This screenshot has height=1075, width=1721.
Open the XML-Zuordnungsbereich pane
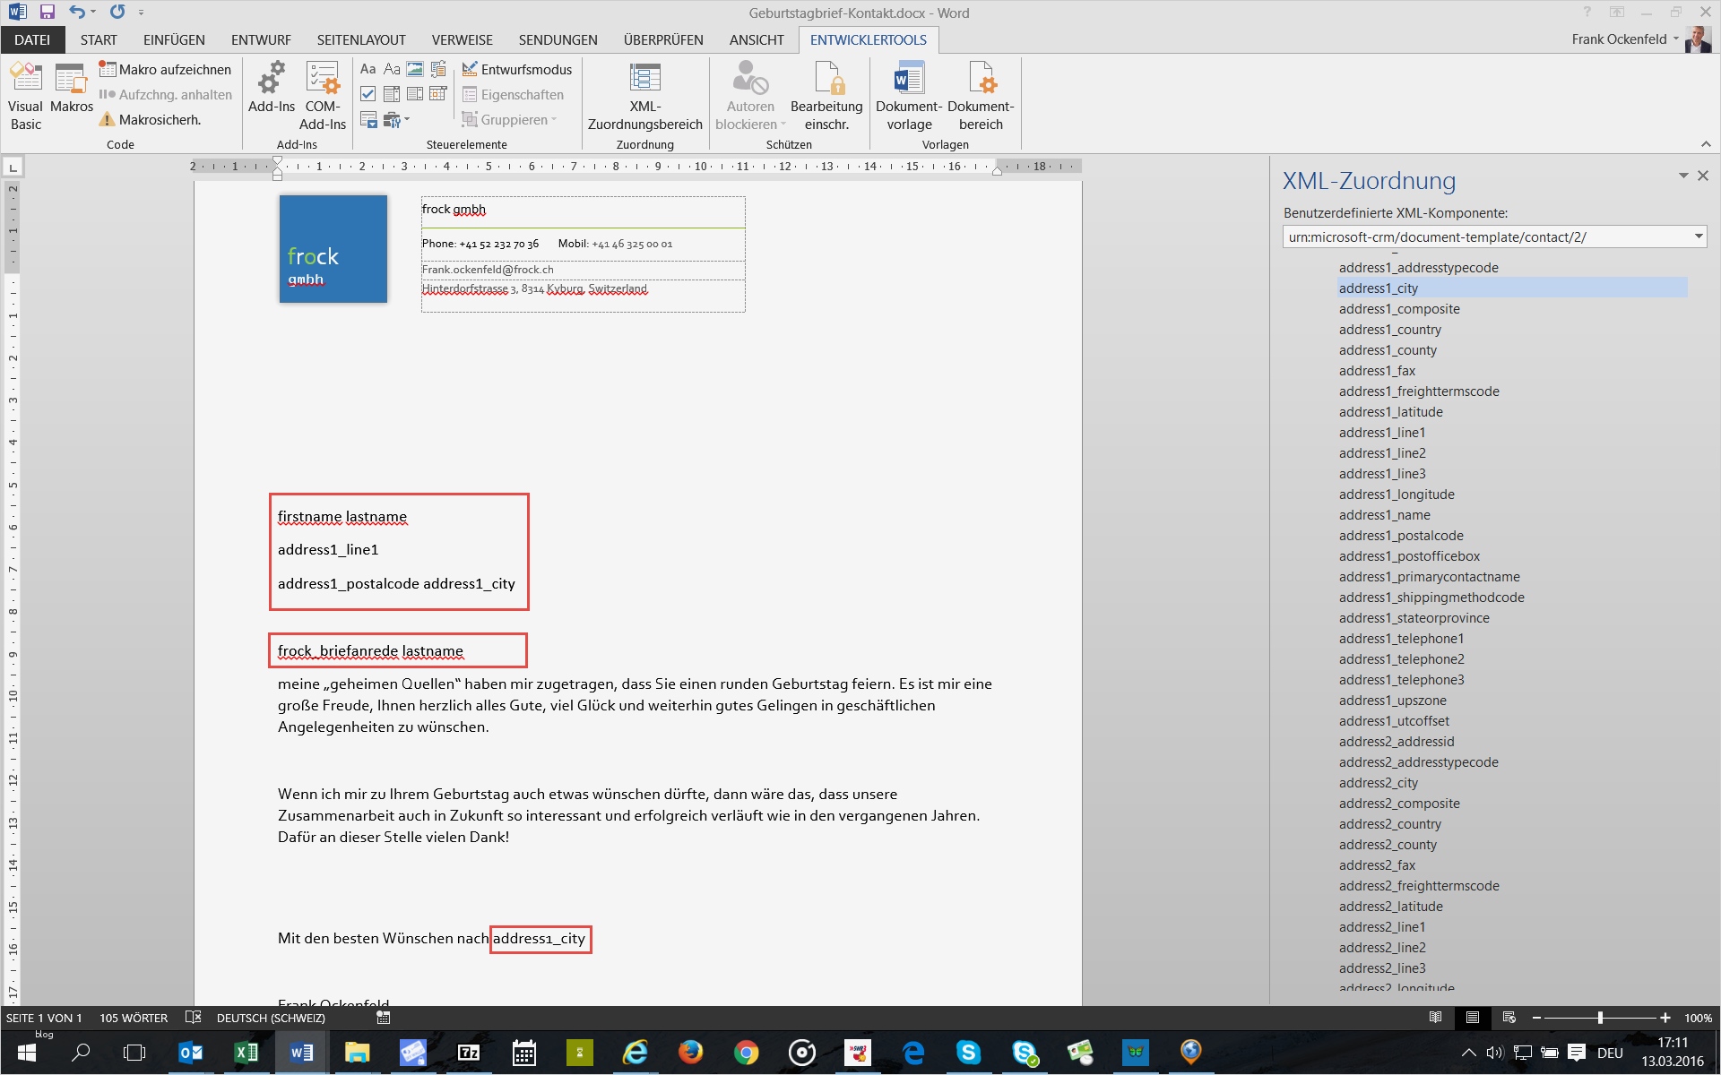(644, 94)
